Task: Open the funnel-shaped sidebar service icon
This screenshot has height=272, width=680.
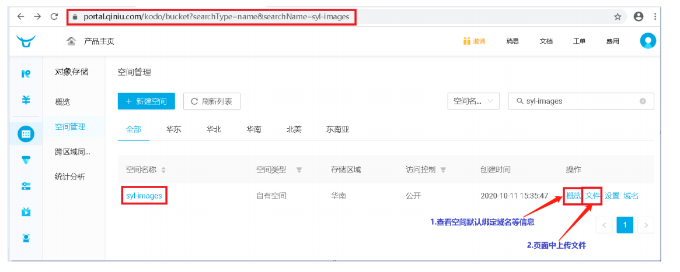Action: [x=26, y=160]
